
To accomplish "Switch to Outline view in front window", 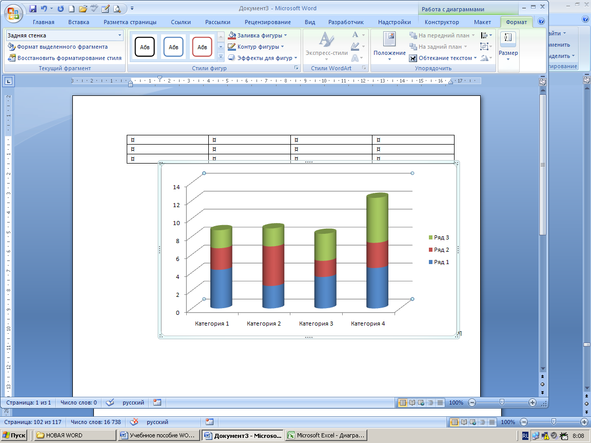I will pyautogui.click(x=430, y=402).
